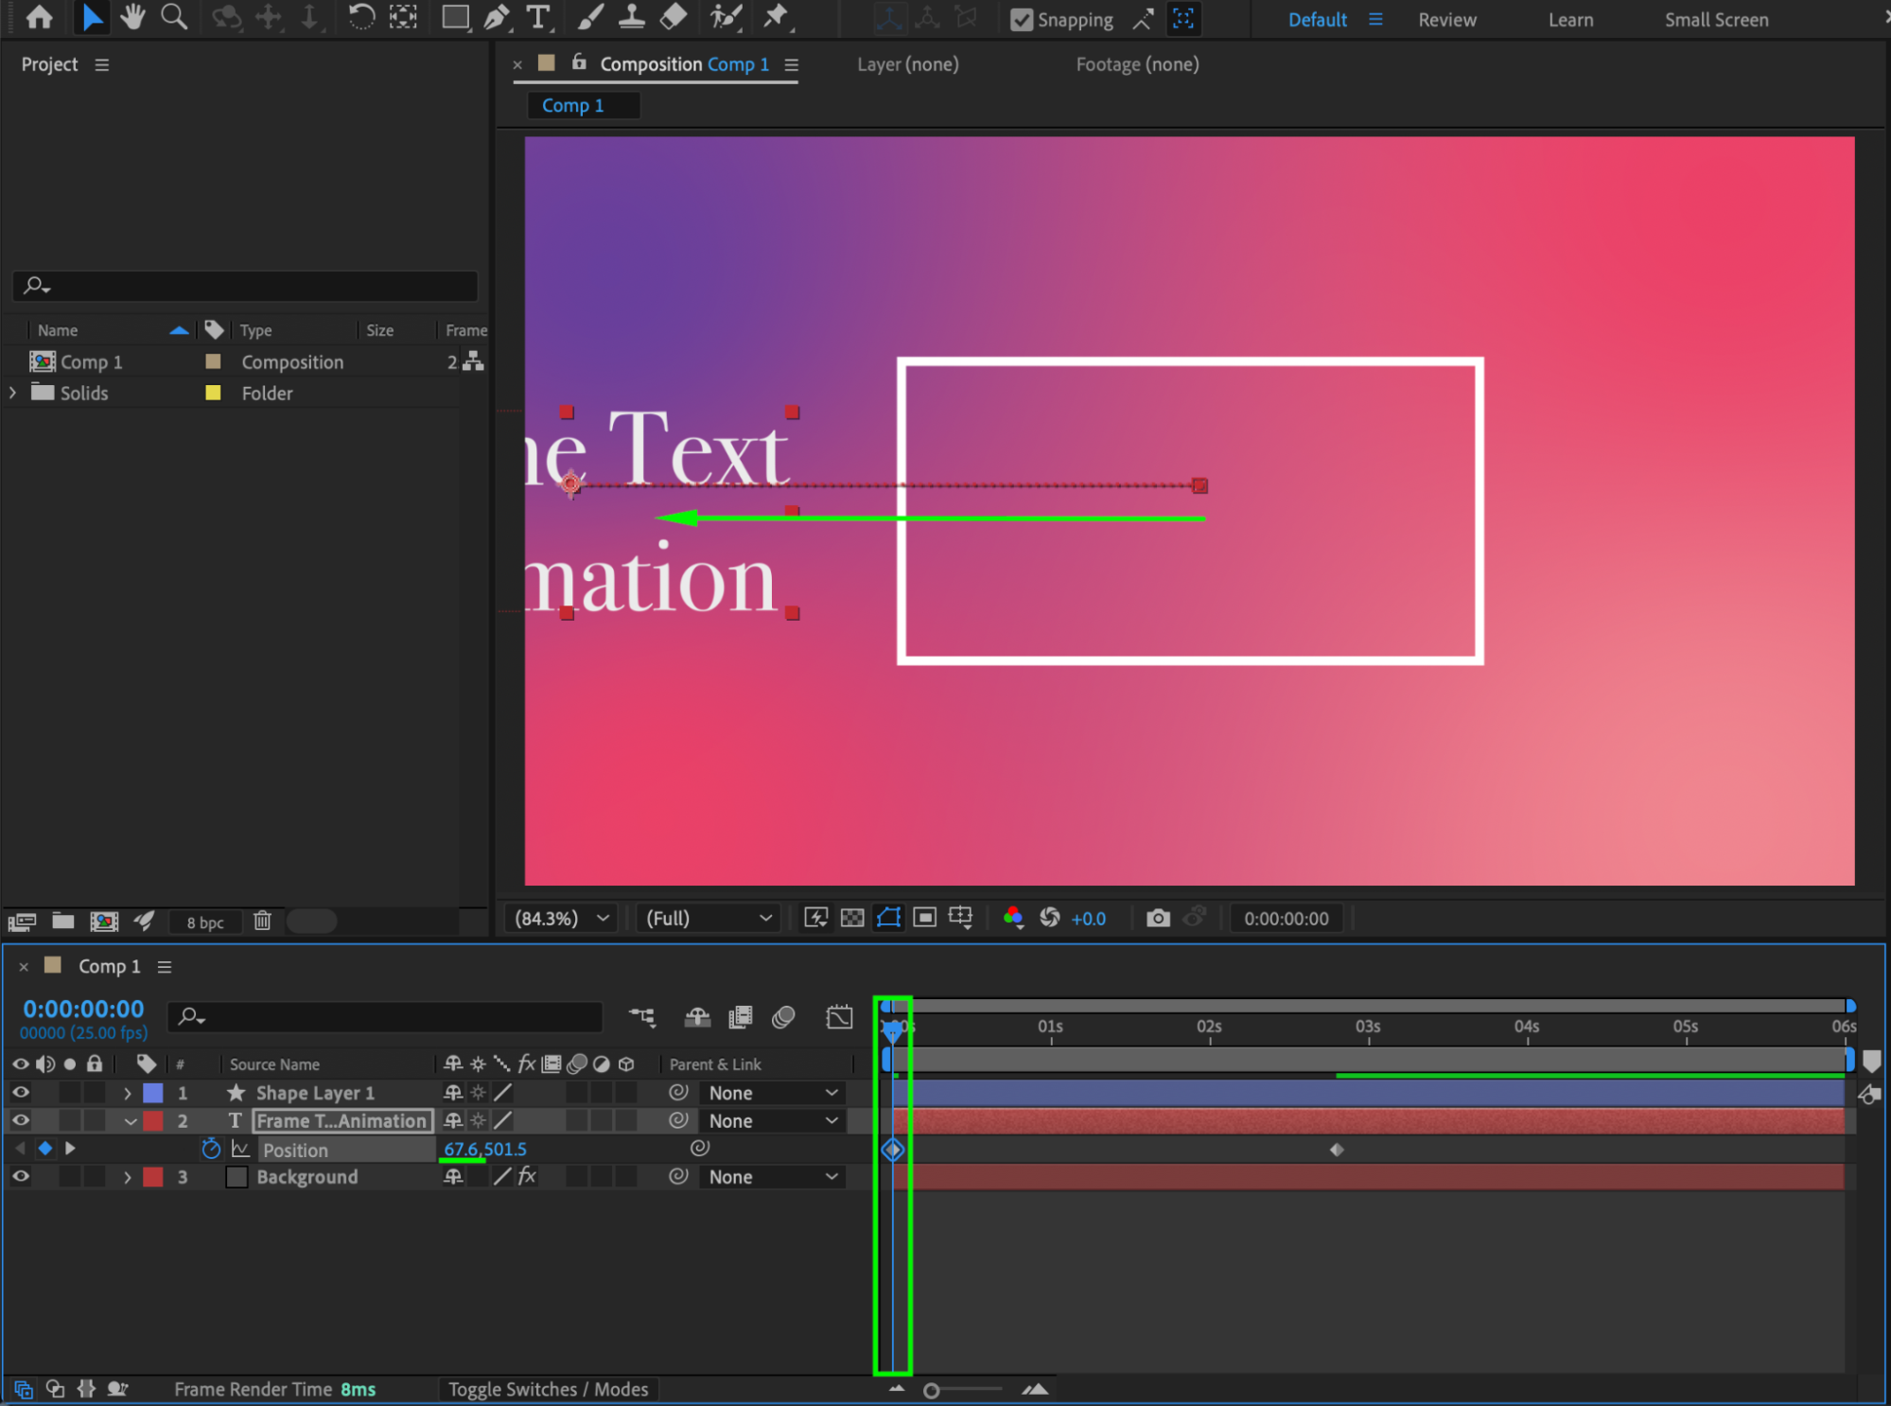Screen dimensions: 1891x1406
Task: Click the 8 bpc color depth button
Action: click(x=205, y=922)
